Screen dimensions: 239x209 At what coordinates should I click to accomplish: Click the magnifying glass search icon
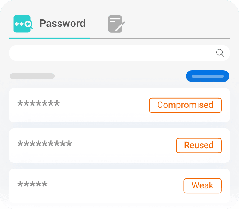pos(220,53)
